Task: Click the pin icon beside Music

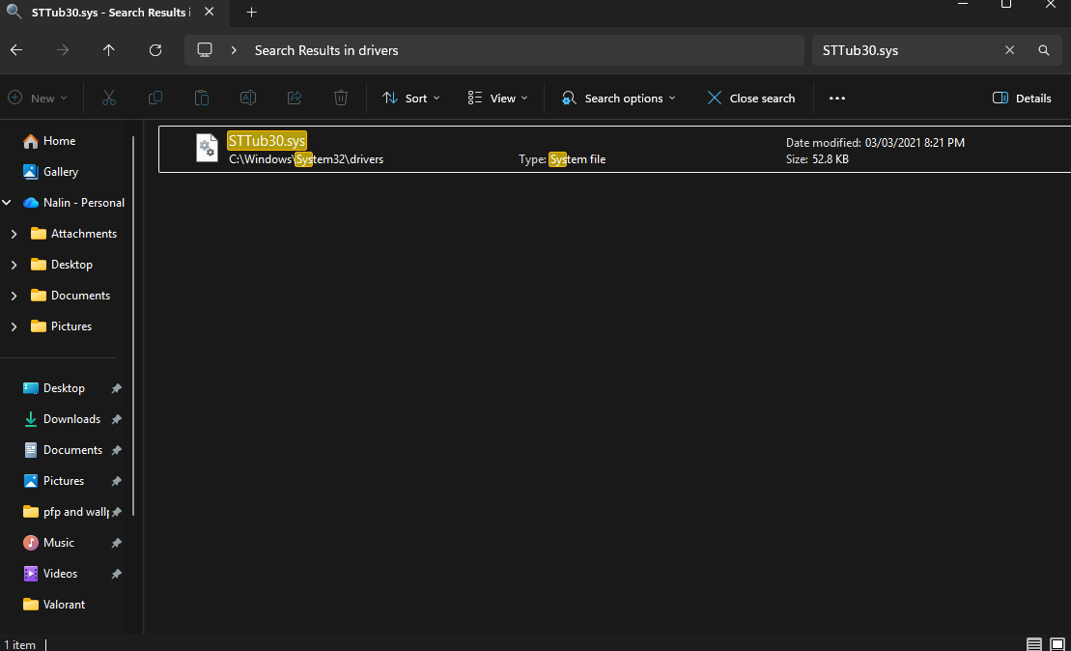Action: [116, 543]
